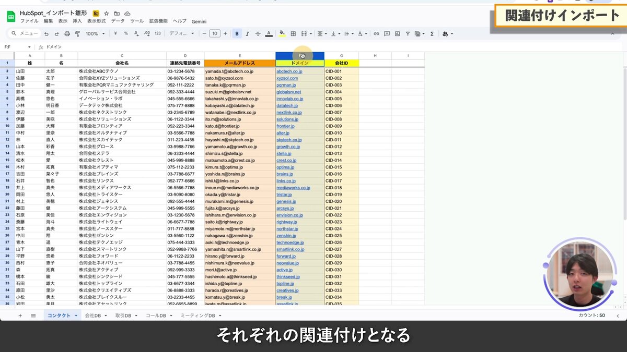Open the insert chart icon

pyautogui.click(x=398, y=33)
